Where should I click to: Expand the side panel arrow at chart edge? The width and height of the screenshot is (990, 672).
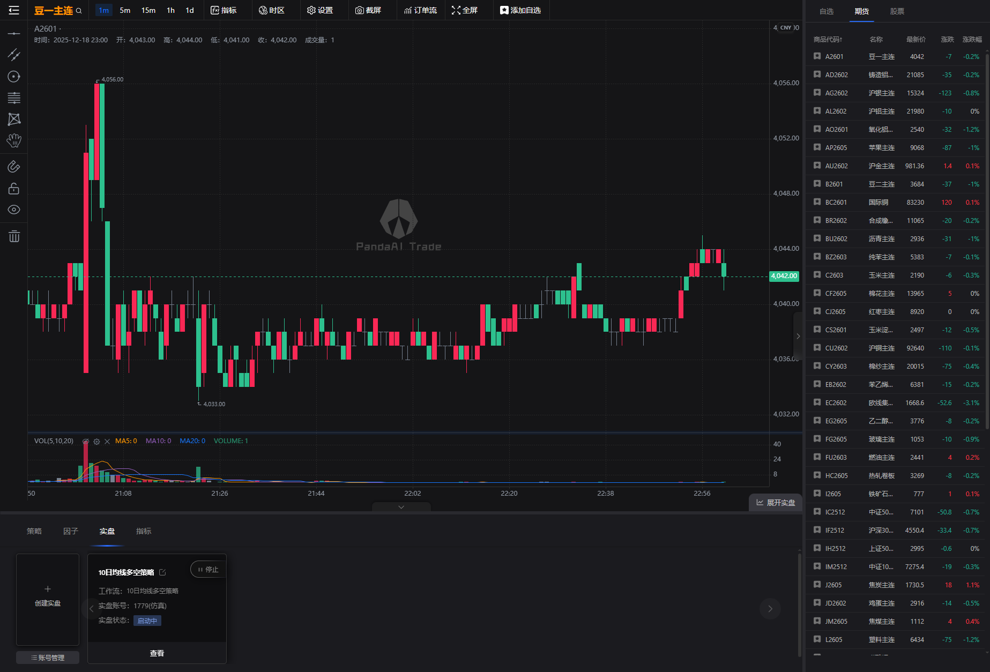[x=798, y=336]
